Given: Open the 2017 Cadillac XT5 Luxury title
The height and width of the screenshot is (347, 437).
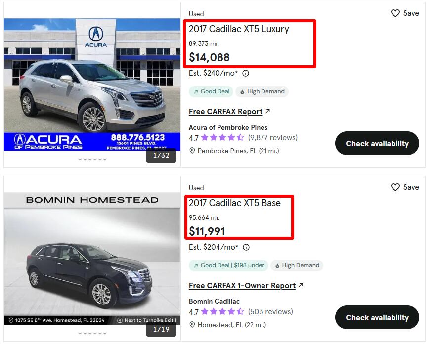Looking at the screenshot, I should [x=239, y=29].
